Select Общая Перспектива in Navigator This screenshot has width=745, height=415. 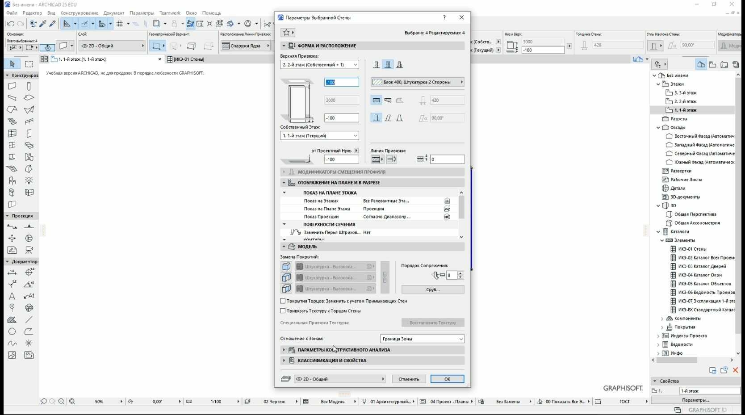(x=695, y=214)
